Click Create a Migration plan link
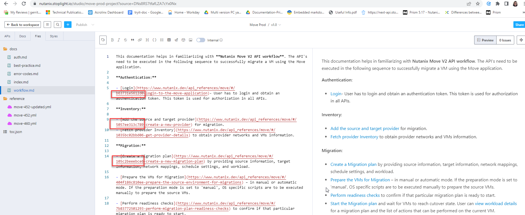525x215 pixels. click(x=353, y=164)
